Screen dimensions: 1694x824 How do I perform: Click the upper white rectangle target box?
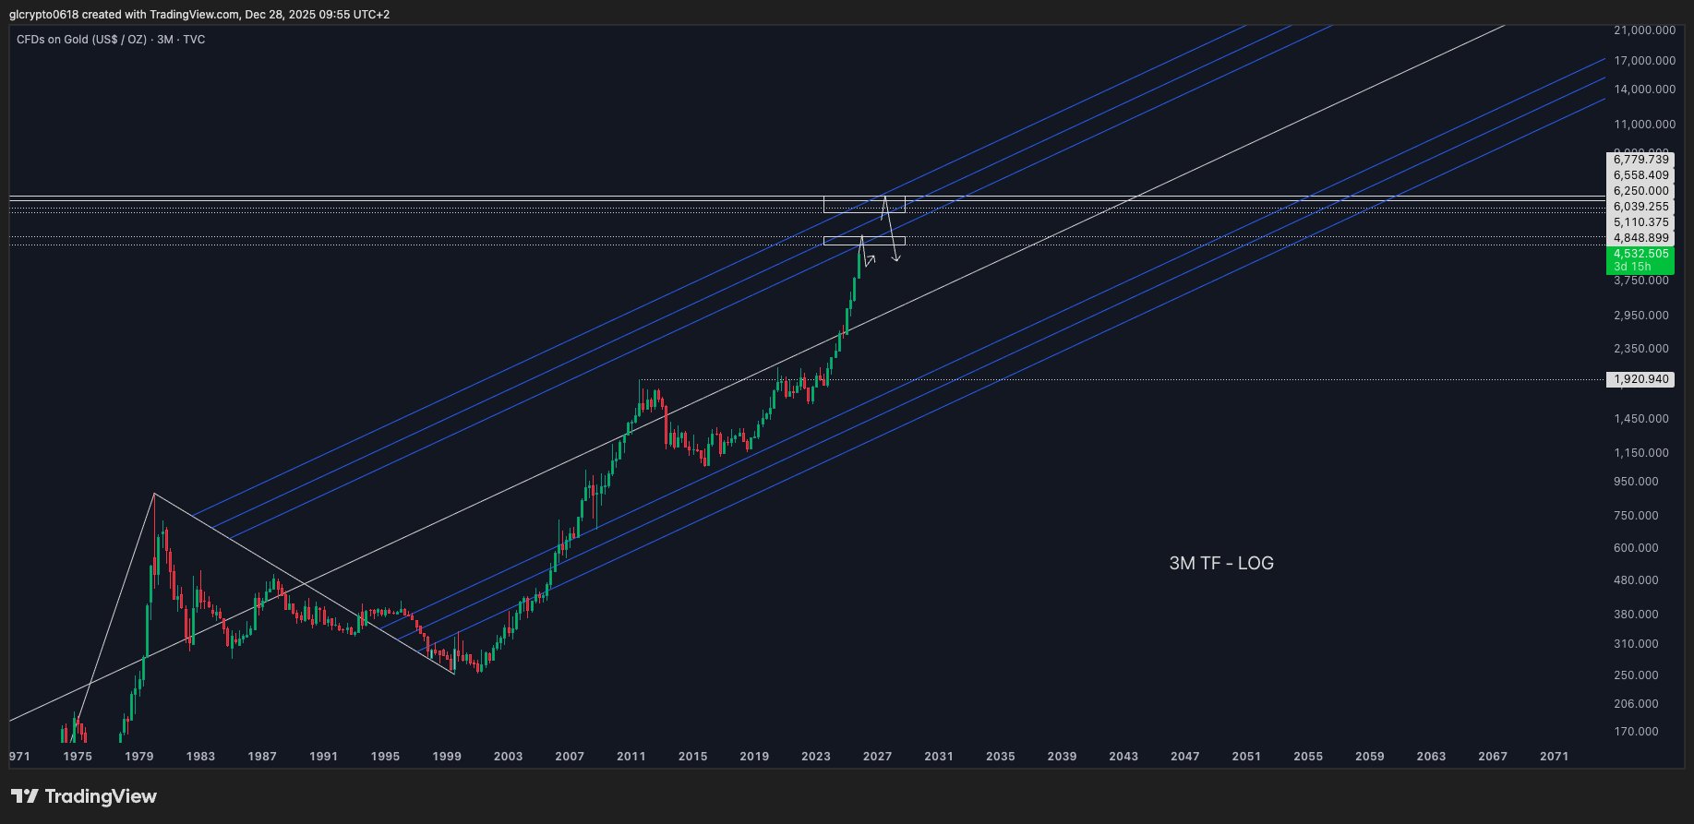click(864, 205)
